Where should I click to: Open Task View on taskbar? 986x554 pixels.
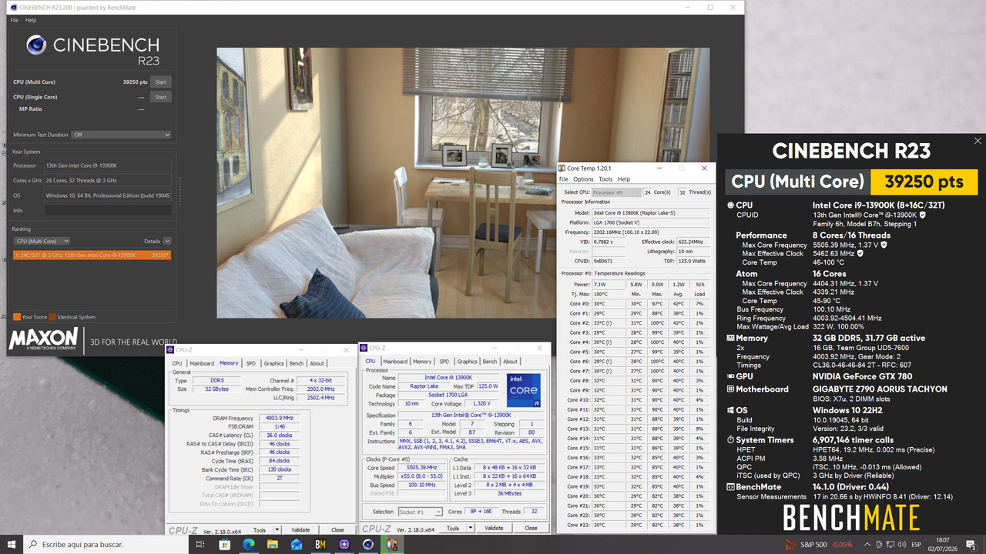(x=200, y=544)
